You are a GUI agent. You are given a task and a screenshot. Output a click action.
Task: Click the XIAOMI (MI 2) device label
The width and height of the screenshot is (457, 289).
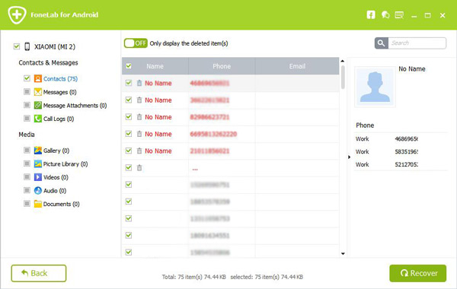coord(55,46)
